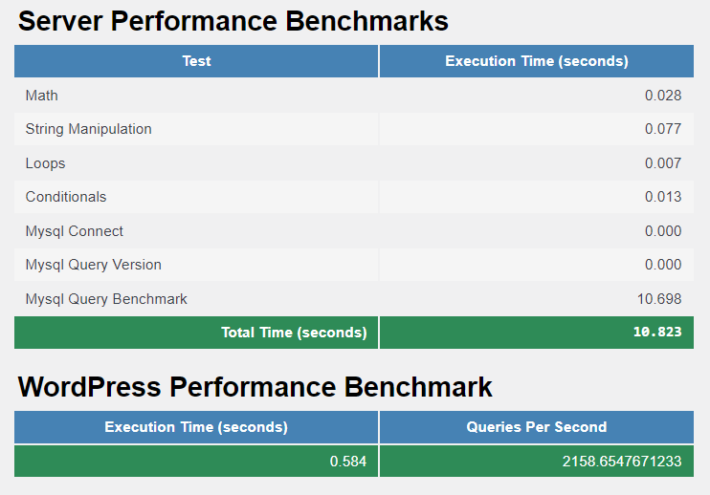Screen dimensions: 710x495
Task: Click the 0.028 Math time value
Action: coord(663,96)
